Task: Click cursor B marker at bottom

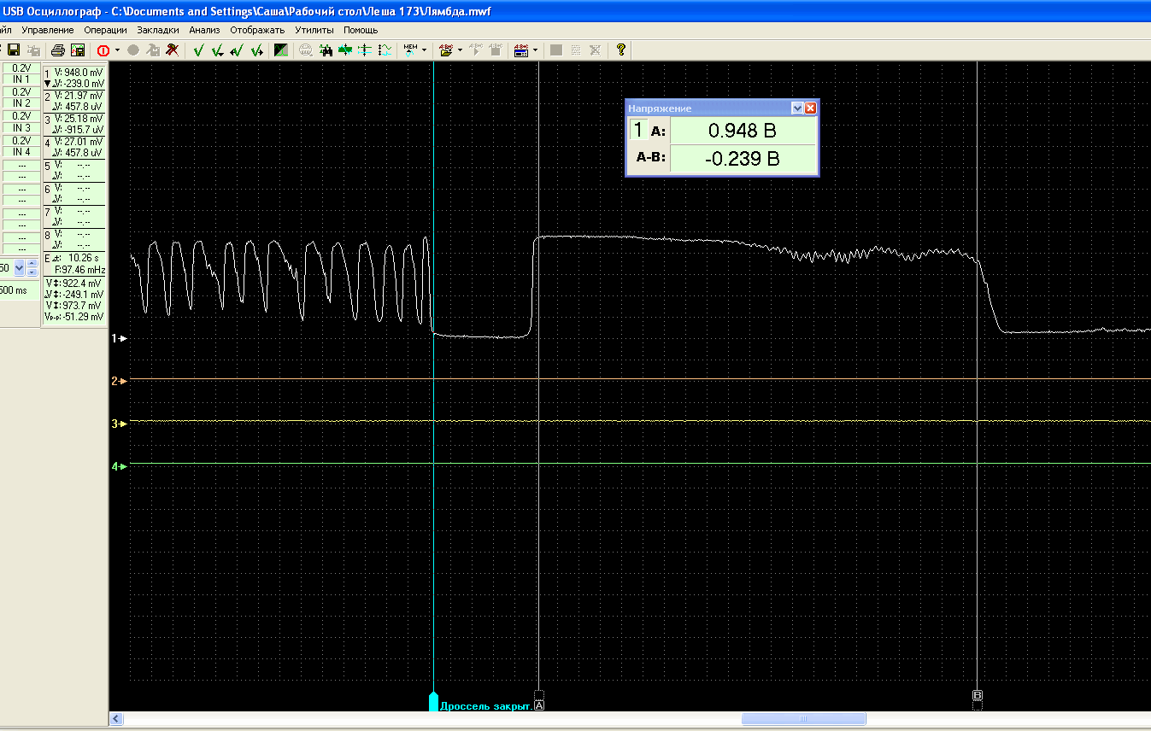Action: tap(978, 696)
